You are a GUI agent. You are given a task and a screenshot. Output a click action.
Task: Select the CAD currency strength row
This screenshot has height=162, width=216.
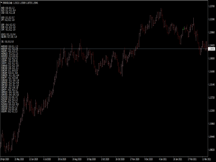pos(7,12)
